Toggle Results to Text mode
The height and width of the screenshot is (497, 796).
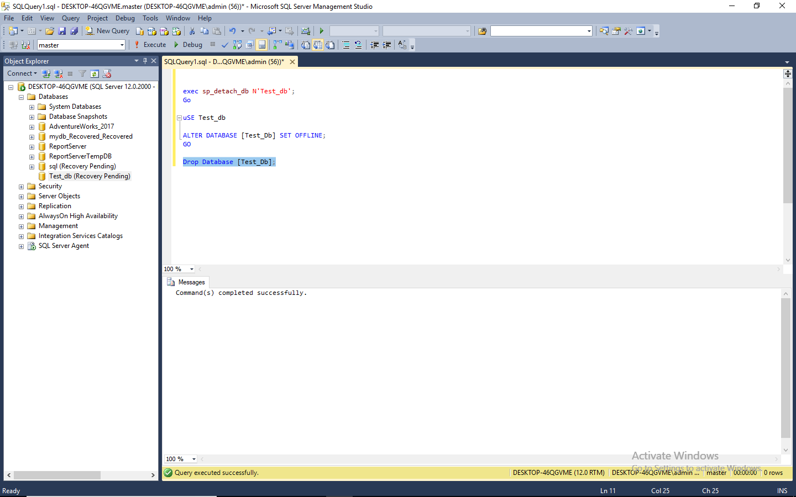coord(306,45)
